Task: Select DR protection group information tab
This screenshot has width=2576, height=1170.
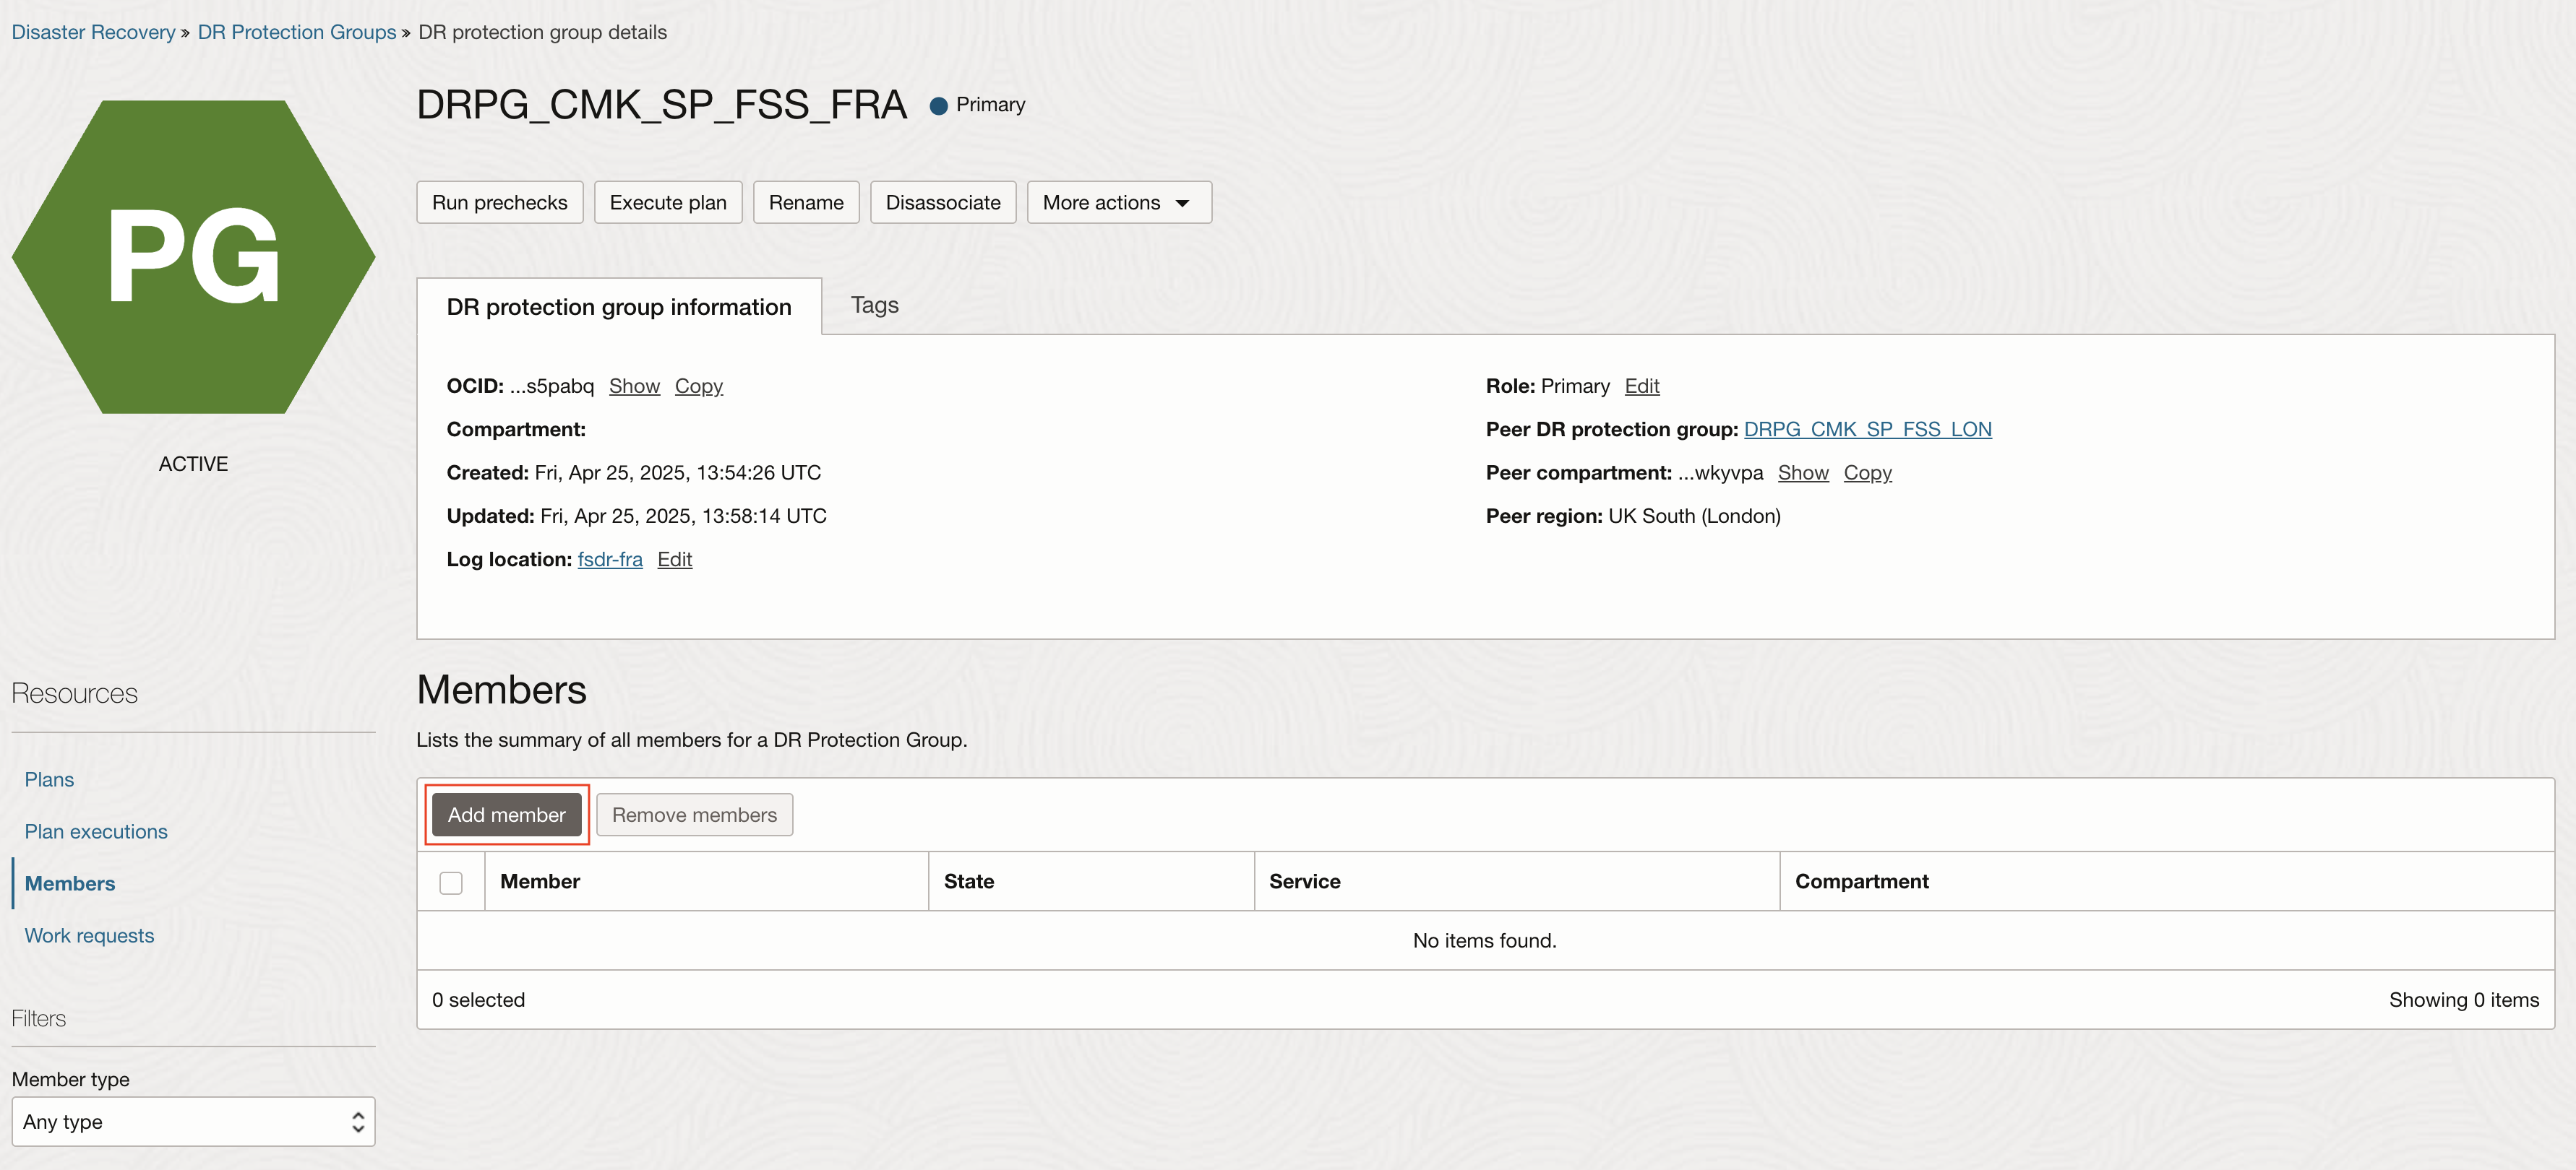Action: coord(618,308)
